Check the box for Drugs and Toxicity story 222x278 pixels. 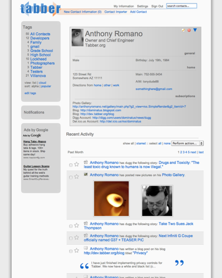pos(71,165)
